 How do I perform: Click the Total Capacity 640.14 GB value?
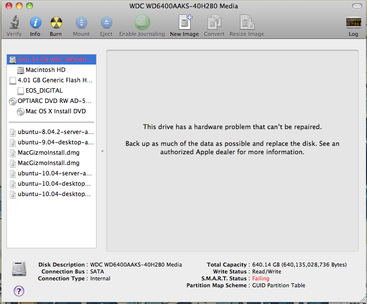300,265
